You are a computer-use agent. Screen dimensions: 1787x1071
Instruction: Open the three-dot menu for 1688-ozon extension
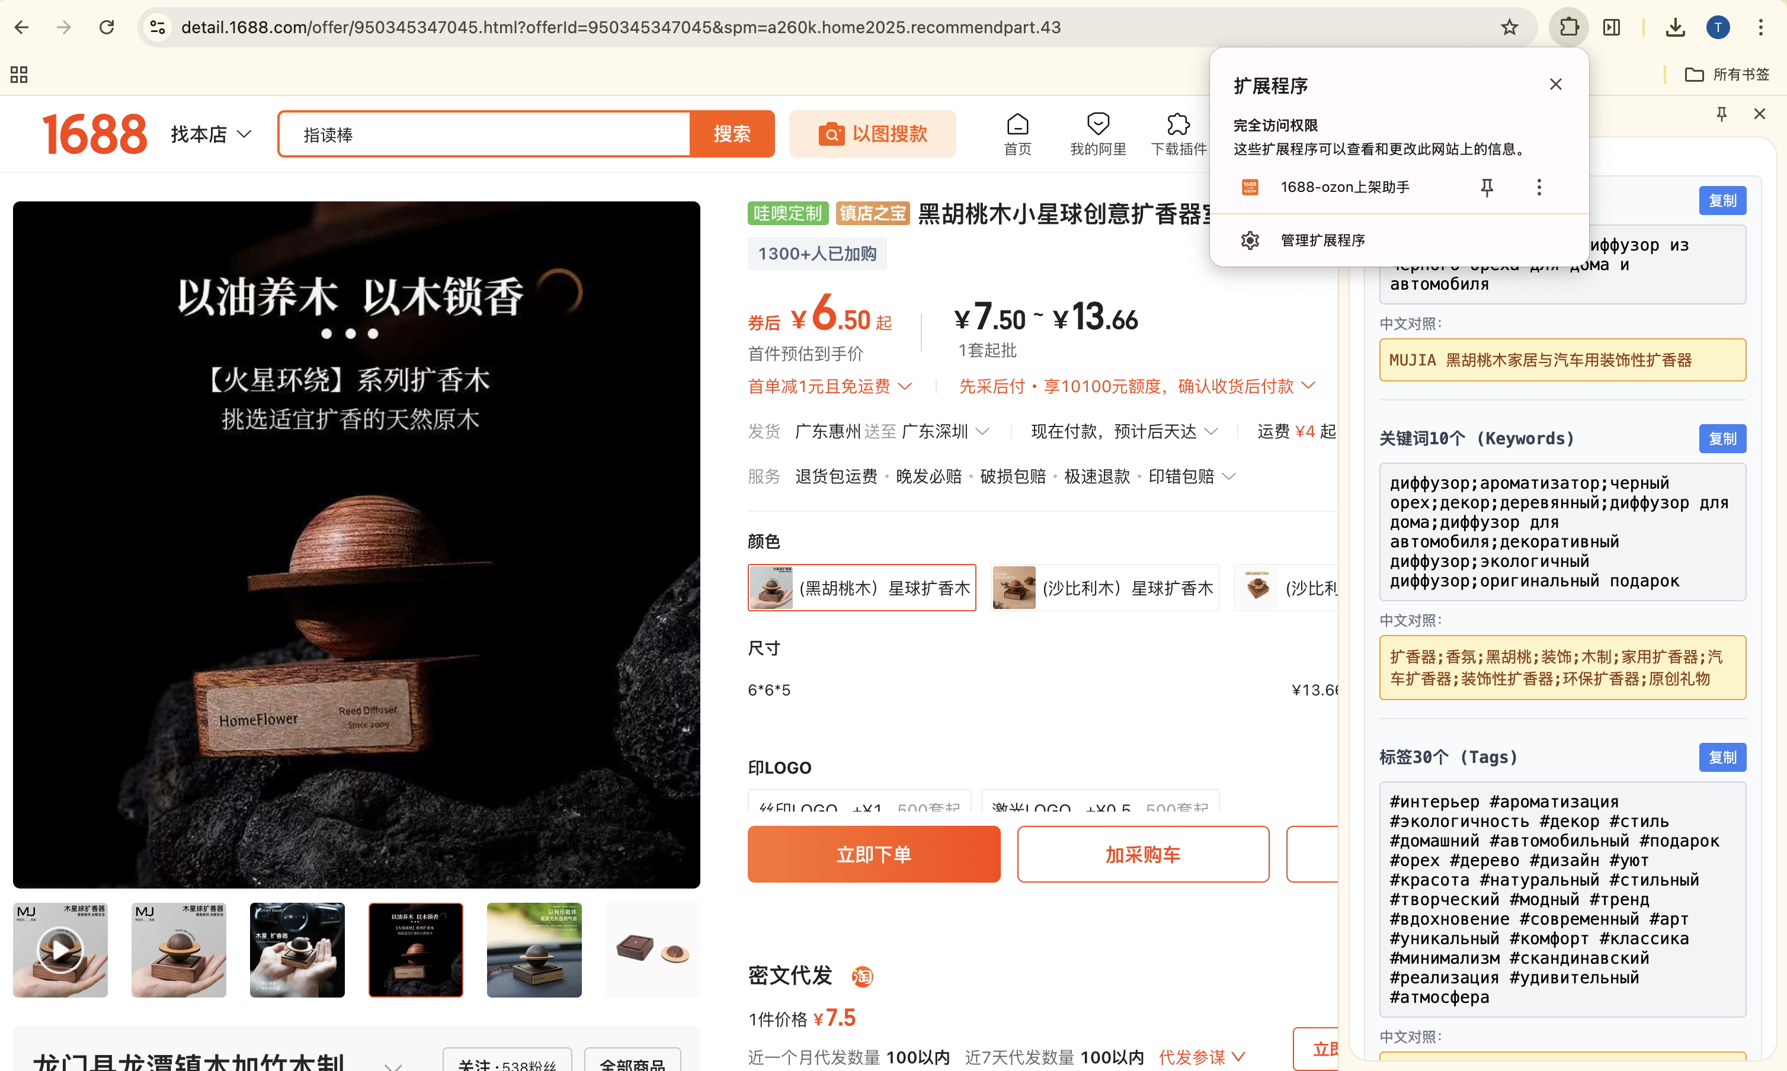click(1538, 187)
